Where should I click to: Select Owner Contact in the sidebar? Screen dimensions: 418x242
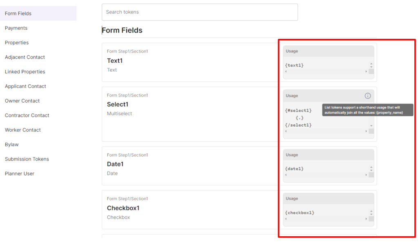point(22,101)
